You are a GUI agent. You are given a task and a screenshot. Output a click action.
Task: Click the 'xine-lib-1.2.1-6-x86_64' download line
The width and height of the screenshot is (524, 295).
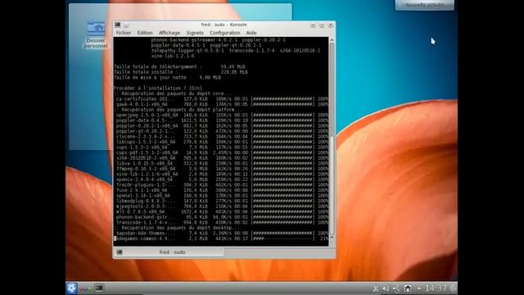(221, 174)
